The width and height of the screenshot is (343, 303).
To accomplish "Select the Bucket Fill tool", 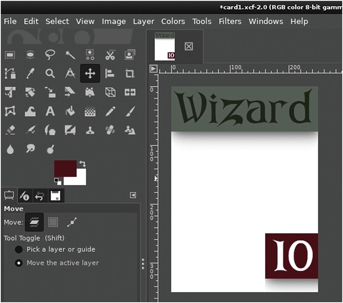I will (x=70, y=111).
